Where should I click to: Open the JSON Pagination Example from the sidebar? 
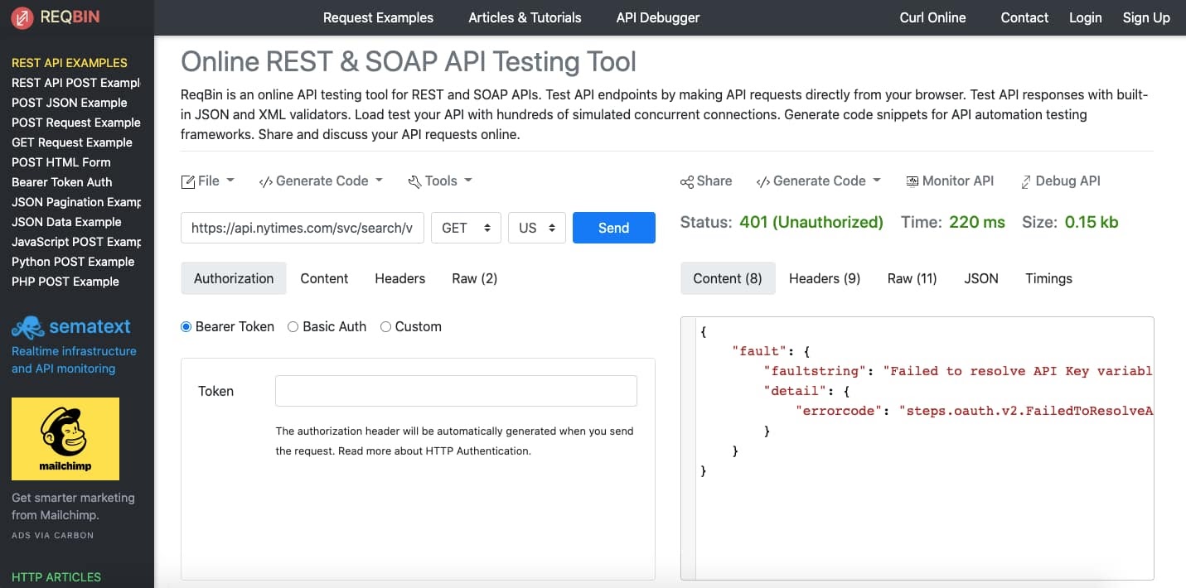75,202
